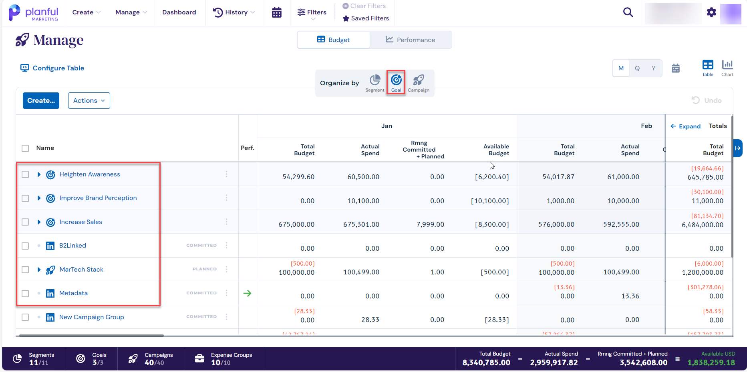Click the Segments pie icon in footer
Screen dimensions: 747x372
tap(17, 359)
